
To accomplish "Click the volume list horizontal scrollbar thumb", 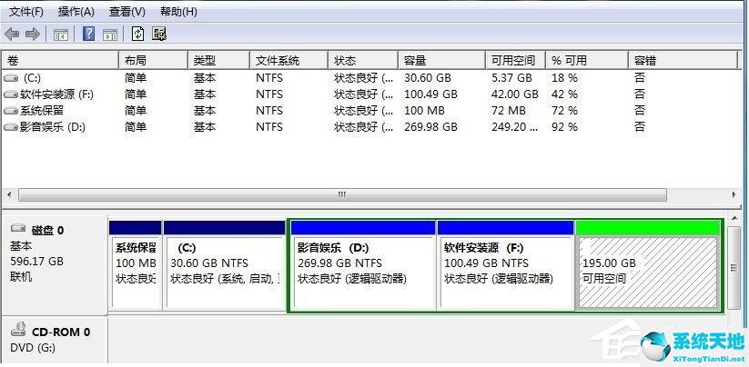I will point(342,194).
